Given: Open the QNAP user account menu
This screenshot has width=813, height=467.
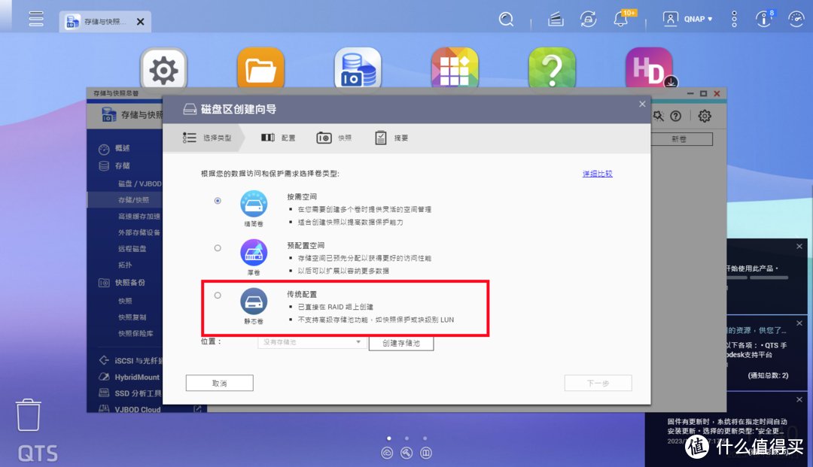Looking at the screenshot, I should [x=687, y=19].
